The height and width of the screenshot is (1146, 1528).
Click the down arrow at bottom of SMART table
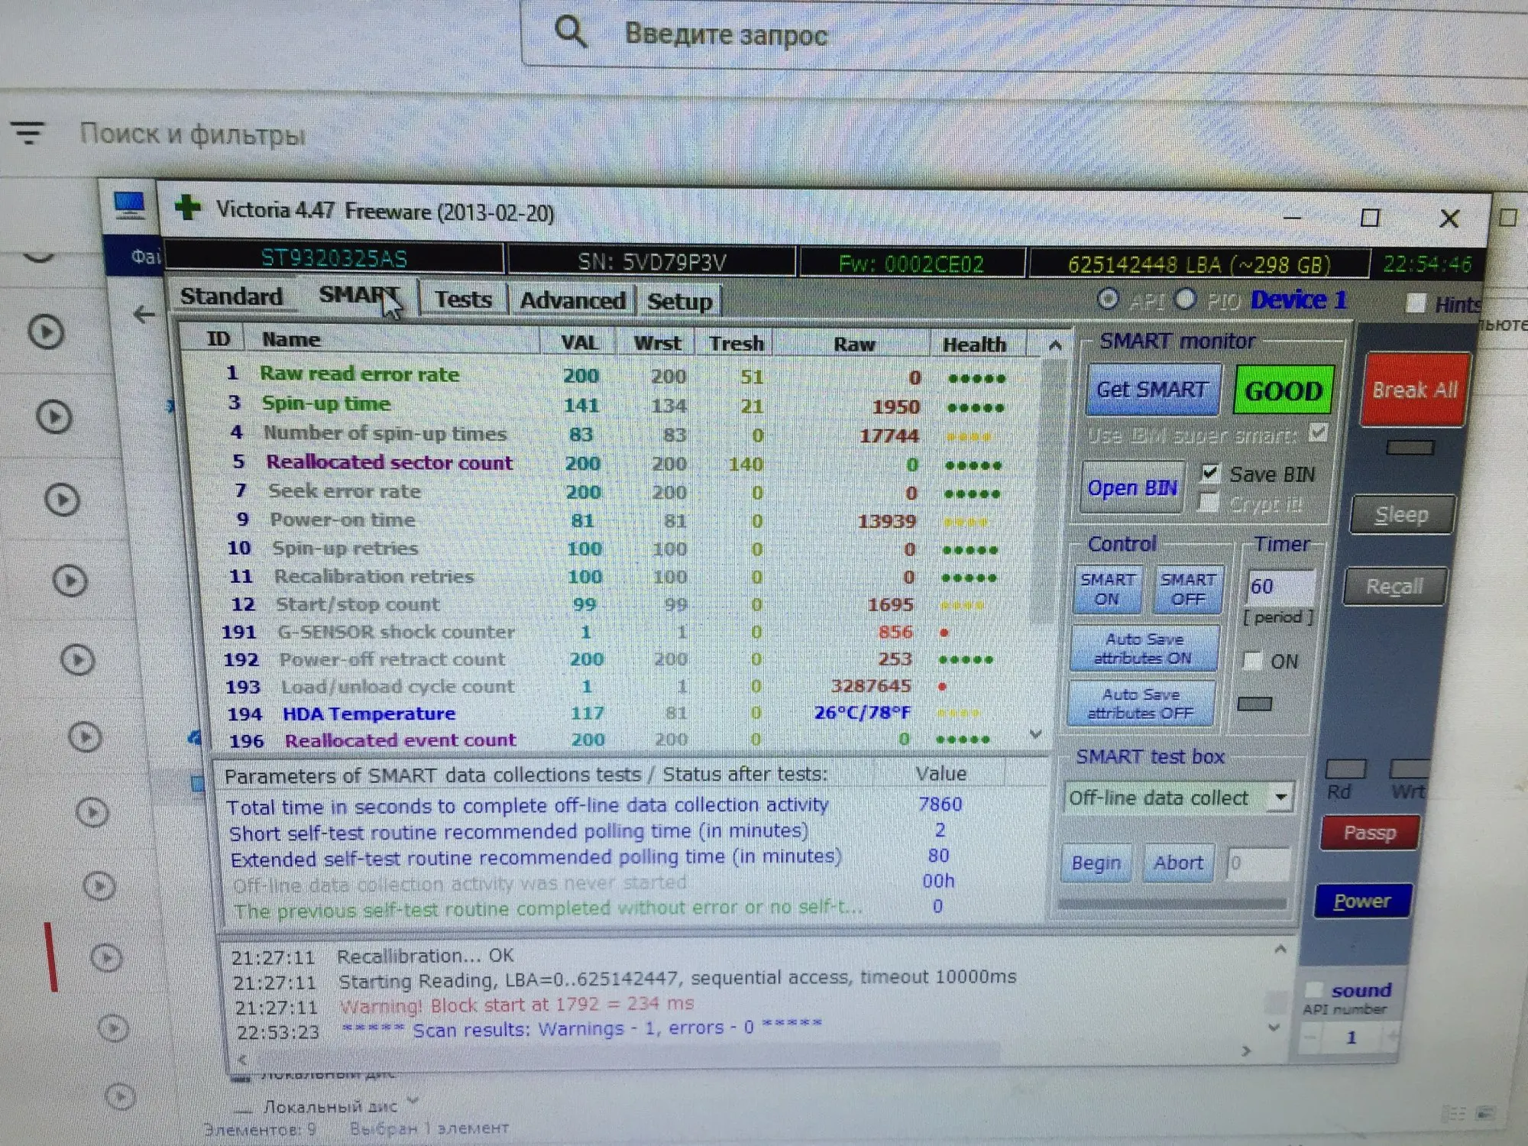coord(1035,734)
